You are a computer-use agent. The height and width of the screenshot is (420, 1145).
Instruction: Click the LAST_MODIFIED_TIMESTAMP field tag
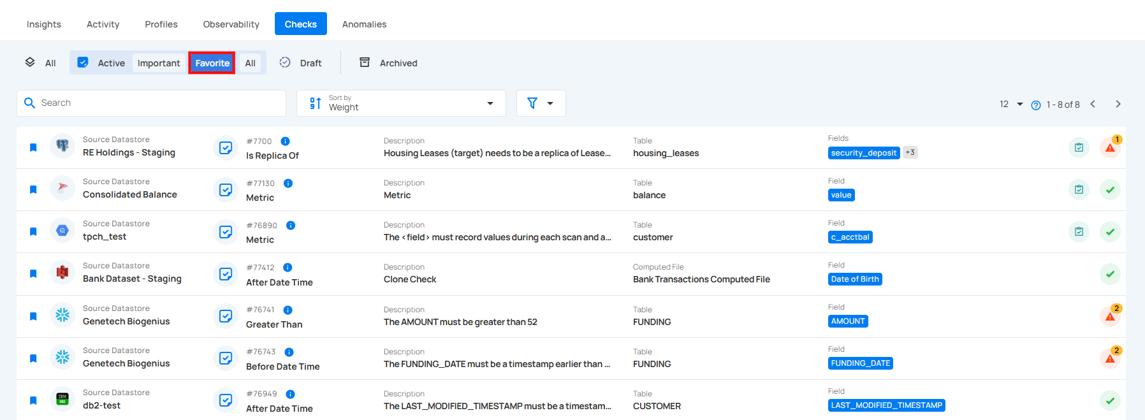(887, 405)
